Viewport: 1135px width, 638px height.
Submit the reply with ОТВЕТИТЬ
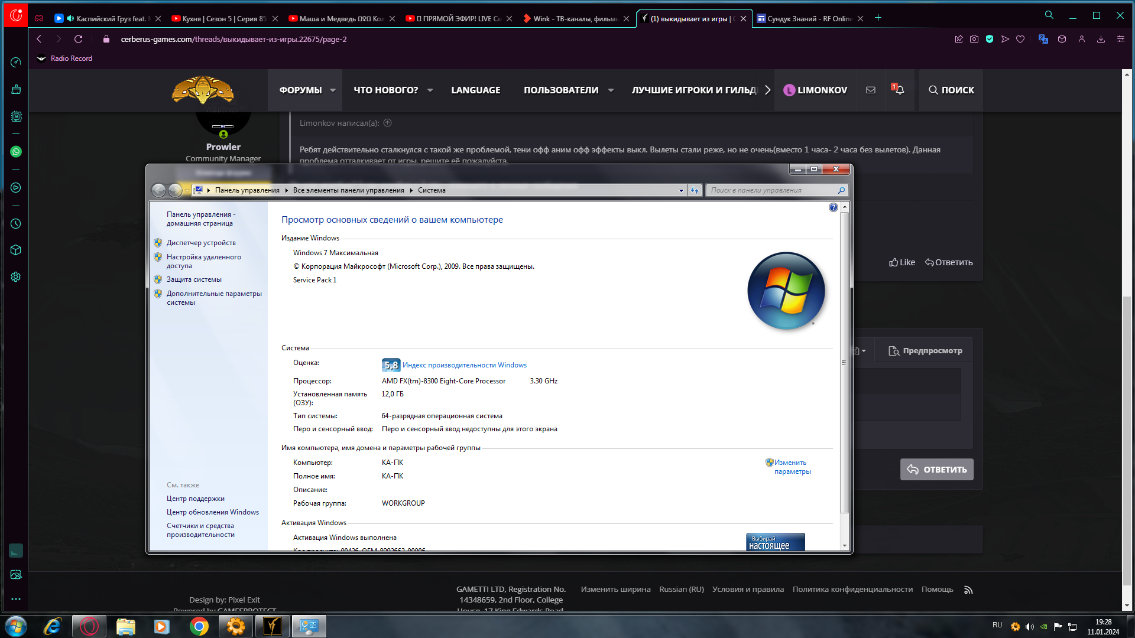point(936,470)
